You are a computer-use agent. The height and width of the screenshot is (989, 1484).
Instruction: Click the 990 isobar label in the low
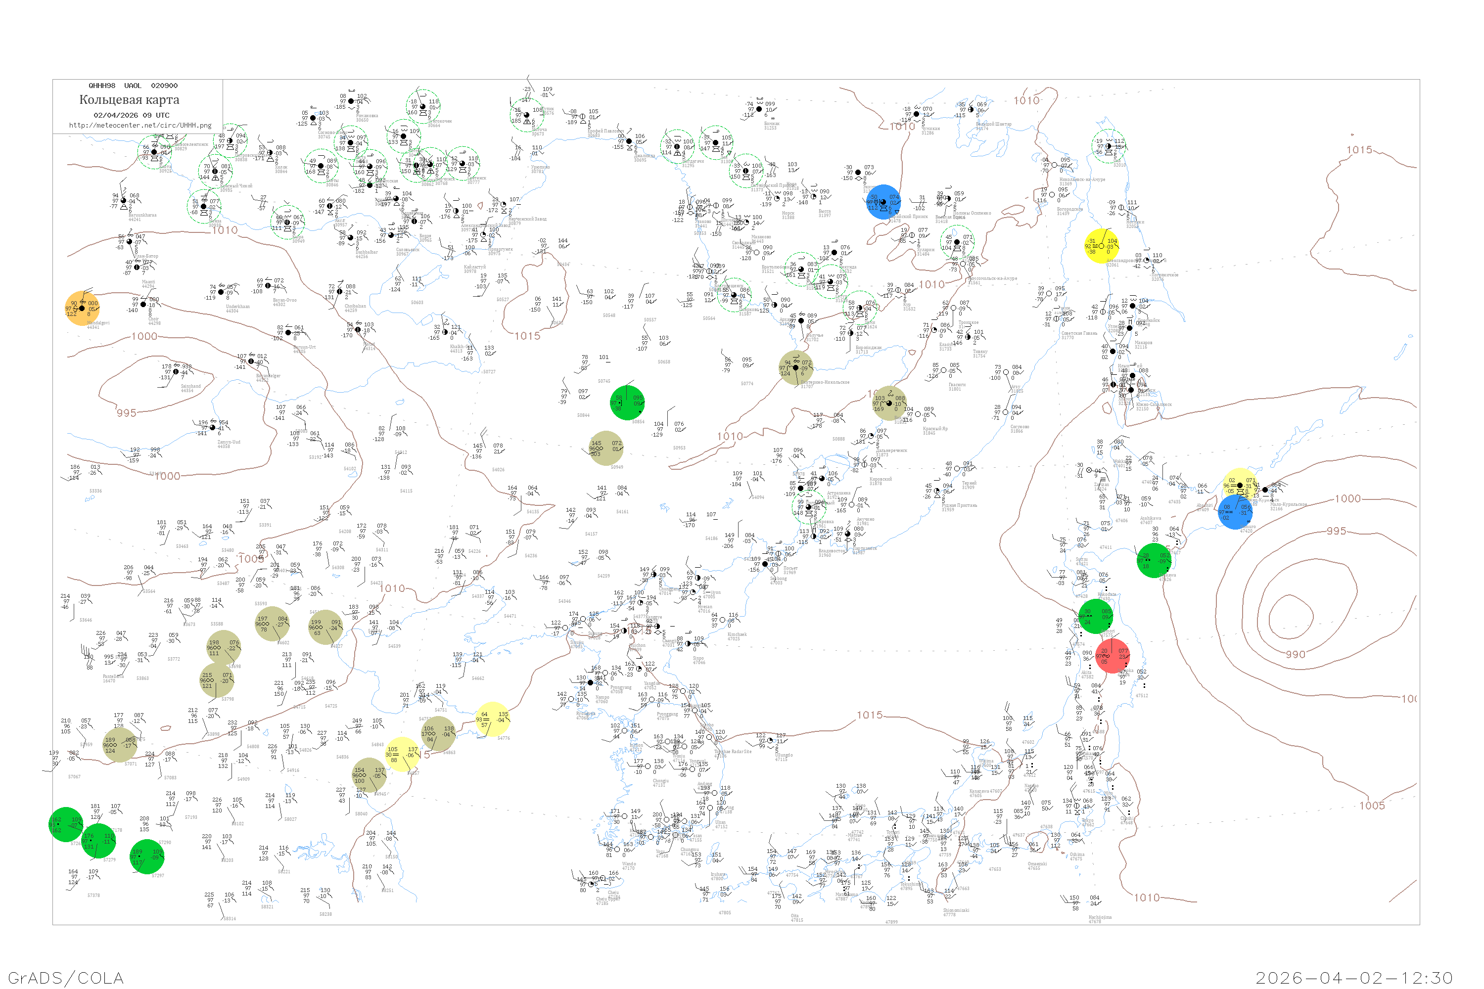coord(1296,655)
